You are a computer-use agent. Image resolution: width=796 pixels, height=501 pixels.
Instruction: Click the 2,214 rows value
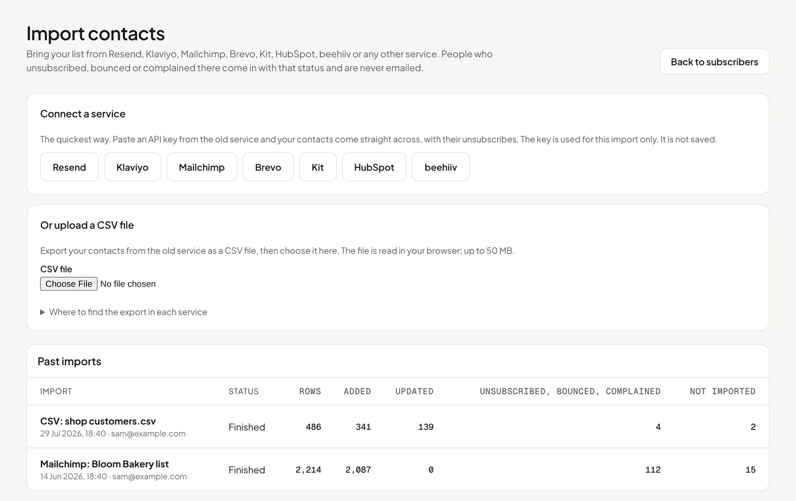(308, 470)
